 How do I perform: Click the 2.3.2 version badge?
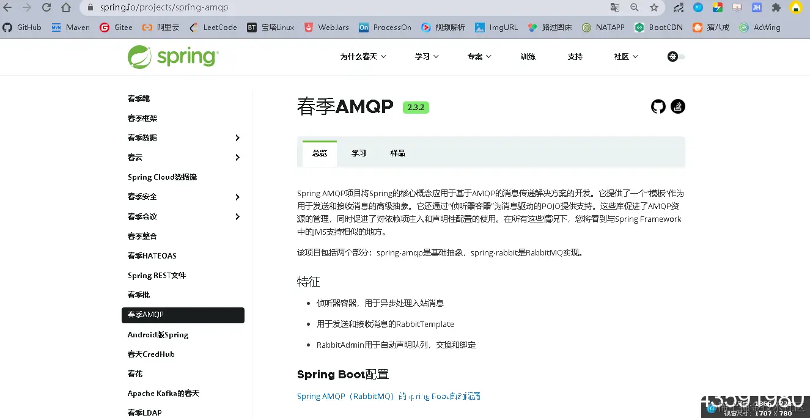[416, 107]
